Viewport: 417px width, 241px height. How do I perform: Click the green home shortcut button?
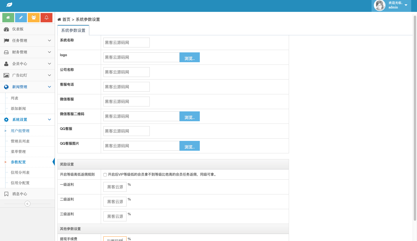point(8,18)
